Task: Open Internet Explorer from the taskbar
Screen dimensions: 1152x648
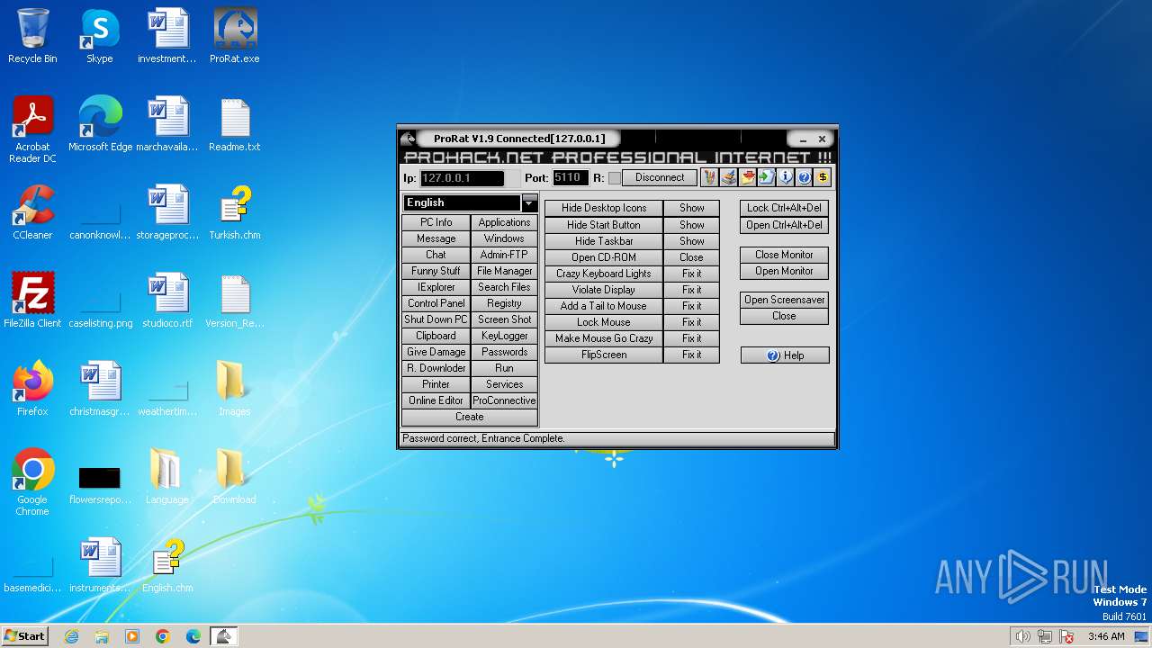Action: 71,636
